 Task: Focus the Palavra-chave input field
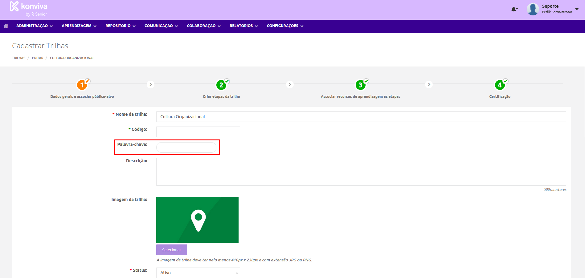click(x=186, y=147)
